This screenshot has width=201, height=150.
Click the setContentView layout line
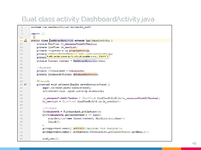pos(73,91)
